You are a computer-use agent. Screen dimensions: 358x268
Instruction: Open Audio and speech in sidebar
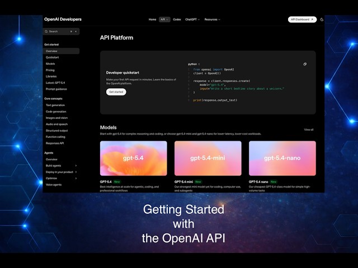56,124
